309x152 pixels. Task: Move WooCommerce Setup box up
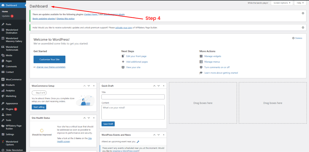pyautogui.click(x=84, y=86)
